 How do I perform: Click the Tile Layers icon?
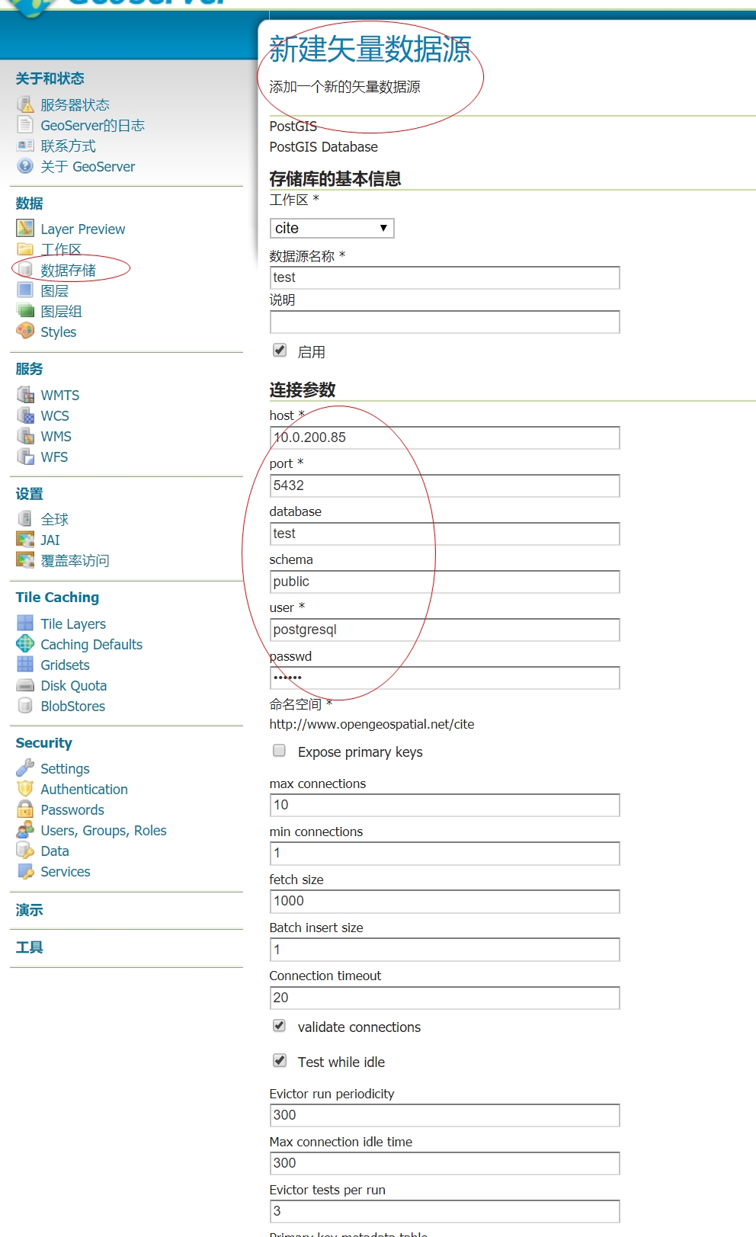(x=25, y=623)
